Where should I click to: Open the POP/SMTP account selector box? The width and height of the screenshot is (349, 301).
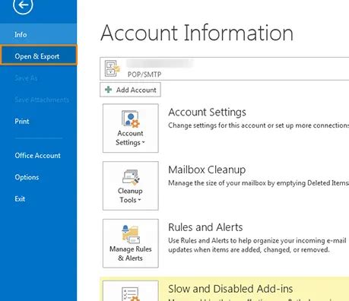click(224, 68)
